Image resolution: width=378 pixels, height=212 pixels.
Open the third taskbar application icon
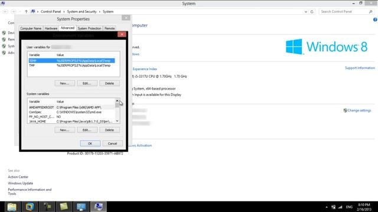[x=47, y=207]
